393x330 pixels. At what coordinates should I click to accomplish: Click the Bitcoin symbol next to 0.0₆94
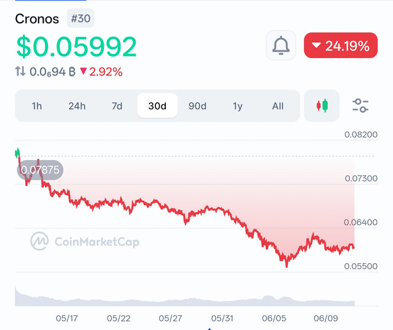pyautogui.click(x=72, y=72)
